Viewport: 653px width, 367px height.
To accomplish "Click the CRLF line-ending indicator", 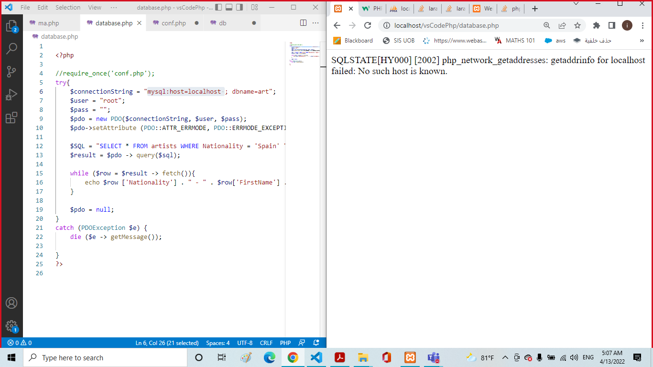I will pyautogui.click(x=266, y=343).
